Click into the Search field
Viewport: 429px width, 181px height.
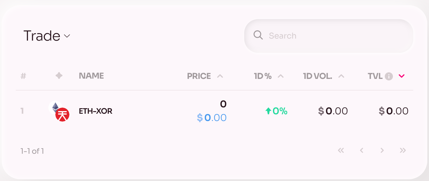click(329, 36)
